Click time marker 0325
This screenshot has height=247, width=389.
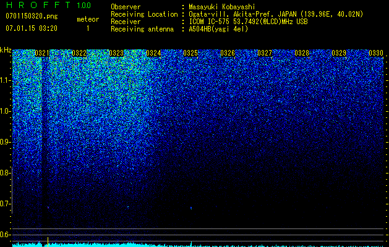(x=190, y=53)
